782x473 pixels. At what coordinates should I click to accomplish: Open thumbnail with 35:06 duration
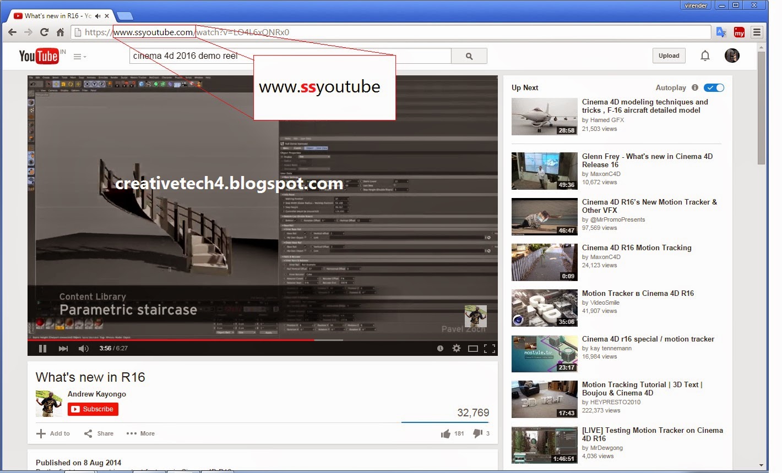pyautogui.click(x=545, y=308)
